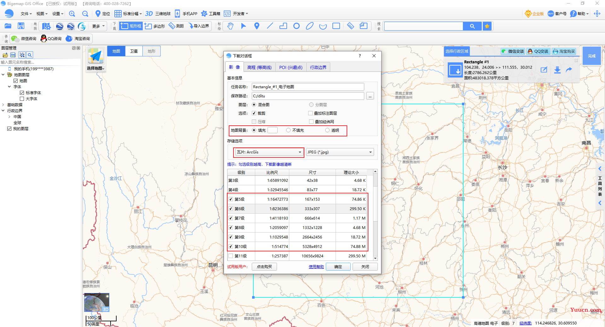Click the save disk icon in toolbar
Image resolution: width=605 pixels, height=327 pixels.
[x=21, y=26]
